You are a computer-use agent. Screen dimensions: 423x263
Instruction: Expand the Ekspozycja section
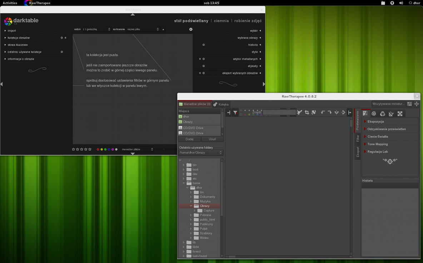[365, 122]
